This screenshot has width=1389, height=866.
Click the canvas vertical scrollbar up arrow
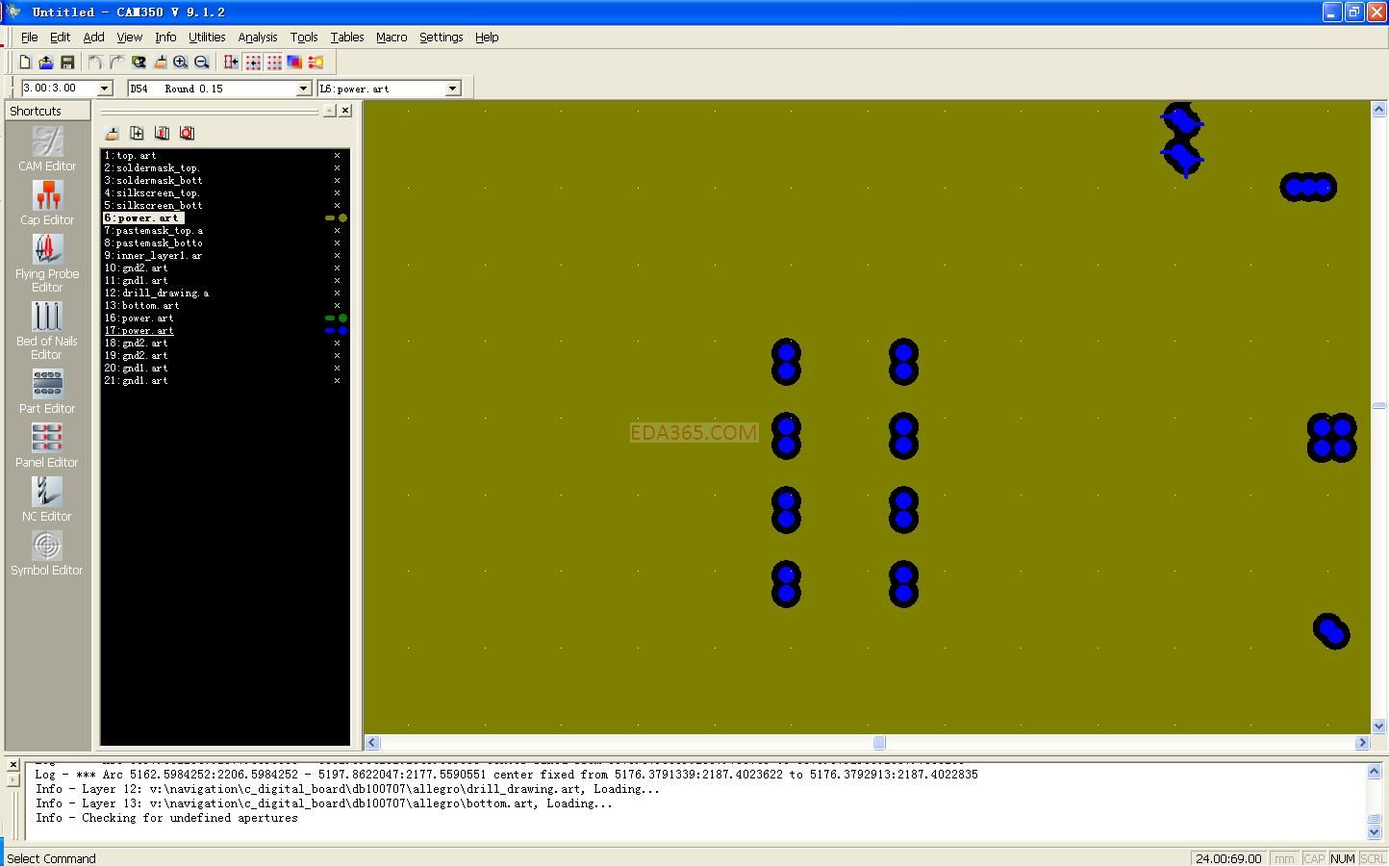click(x=1378, y=109)
